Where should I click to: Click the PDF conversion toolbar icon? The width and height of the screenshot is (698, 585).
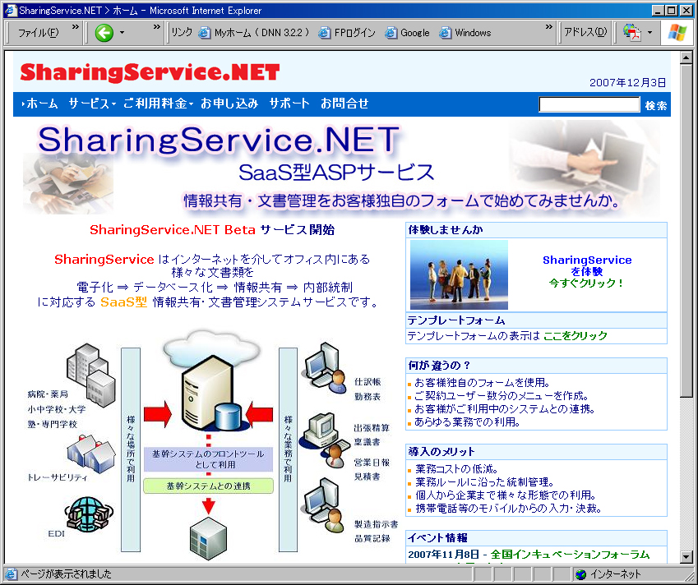point(632,33)
